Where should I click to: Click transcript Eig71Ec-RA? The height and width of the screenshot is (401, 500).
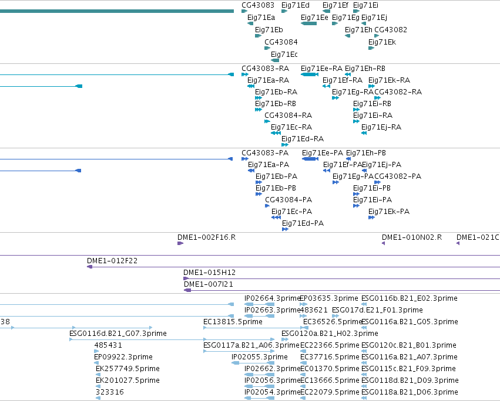[291, 128]
